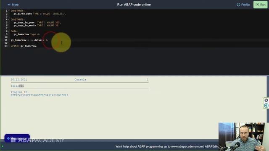Viewport: 269px width, 151px height.
Task: Click the chevron icon beside More
Action: pyautogui.click(x=9, y=5)
